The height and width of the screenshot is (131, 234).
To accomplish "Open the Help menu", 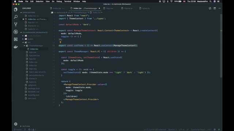I will 84,1.
